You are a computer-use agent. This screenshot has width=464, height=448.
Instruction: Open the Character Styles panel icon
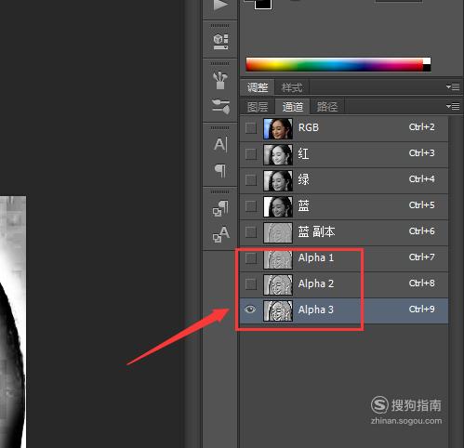(x=220, y=234)
